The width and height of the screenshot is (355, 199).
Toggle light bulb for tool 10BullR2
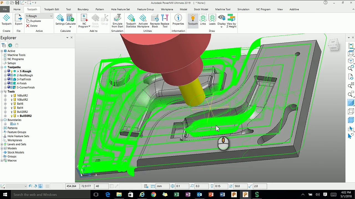tap(12, 99)
